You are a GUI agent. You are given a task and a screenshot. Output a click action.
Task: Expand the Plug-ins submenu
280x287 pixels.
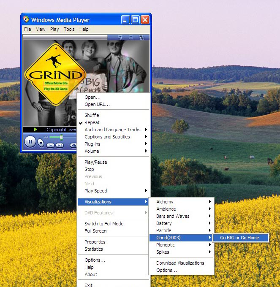click(x=113, y=144)
